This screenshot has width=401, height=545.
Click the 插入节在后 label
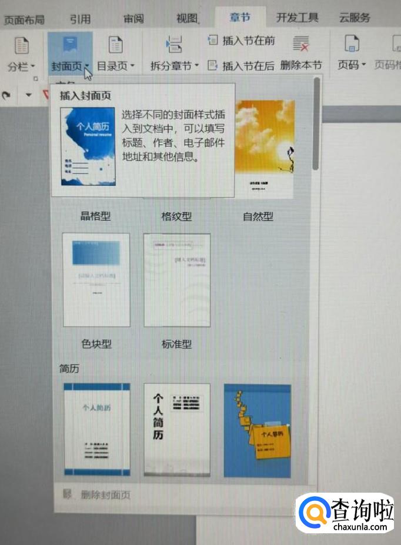(x=249, y=66)
